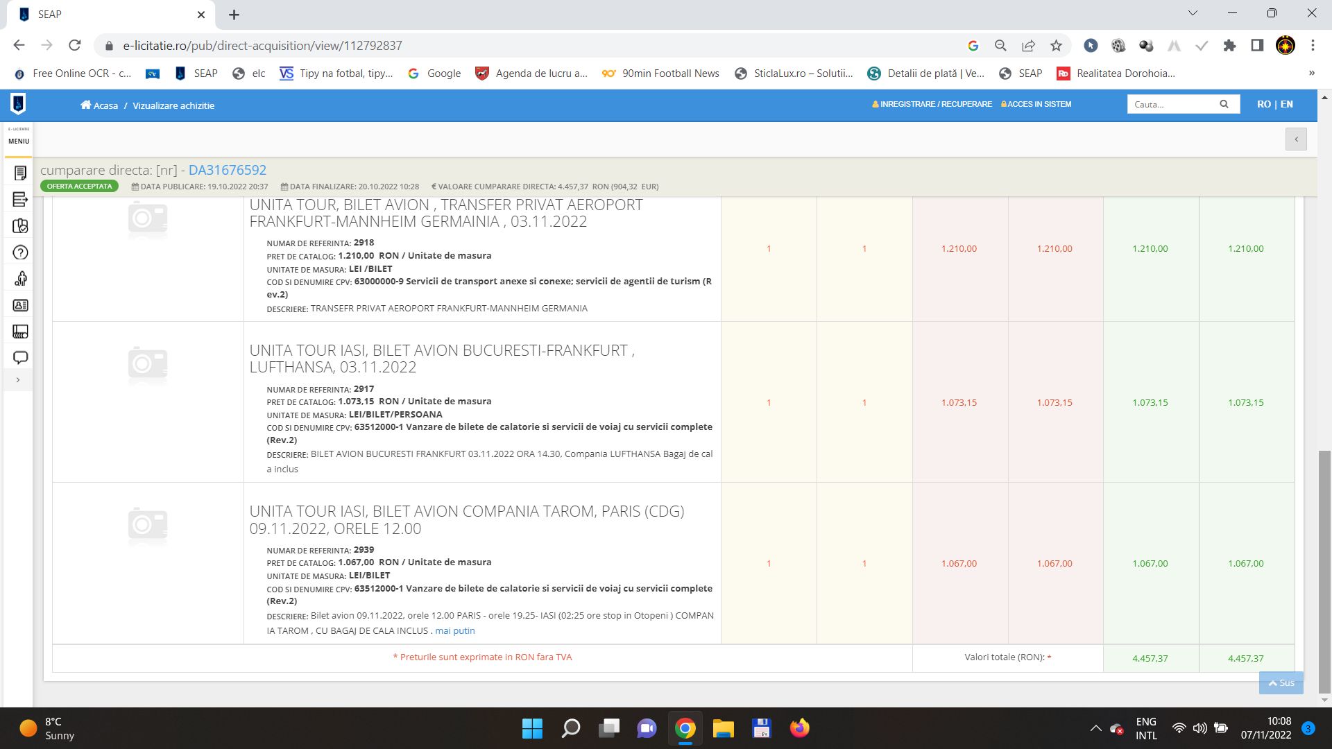Open Windows taskbar search

pos(570,728)
